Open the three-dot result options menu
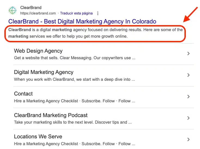The image size is (200, 149). click(x=98, y=13)
